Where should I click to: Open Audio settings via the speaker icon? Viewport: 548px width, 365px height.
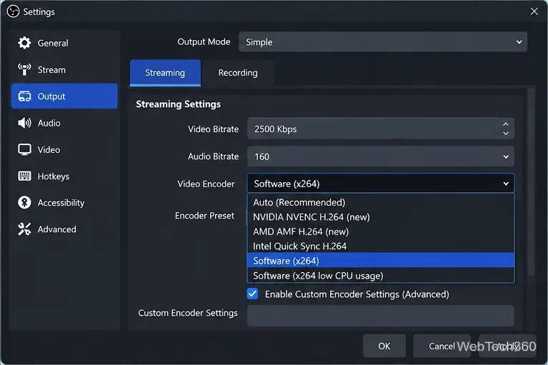pos(24,123)
